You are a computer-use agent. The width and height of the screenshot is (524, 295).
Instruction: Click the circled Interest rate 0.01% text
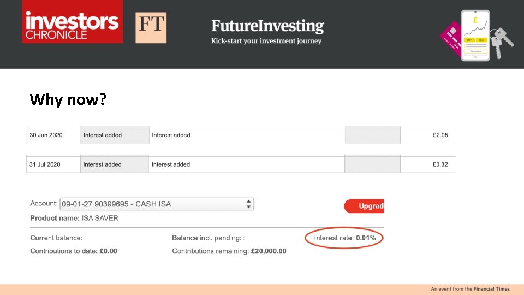(x=345, y=238)
